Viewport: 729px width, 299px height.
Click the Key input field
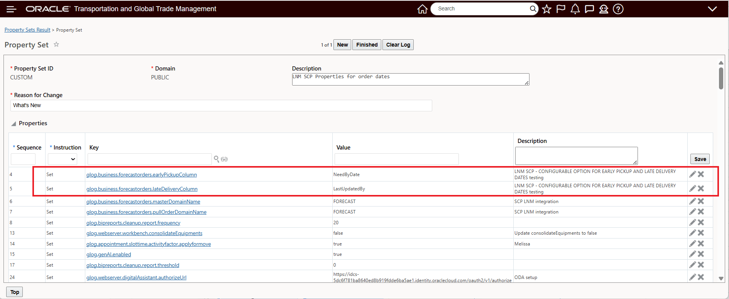point(150,159)
